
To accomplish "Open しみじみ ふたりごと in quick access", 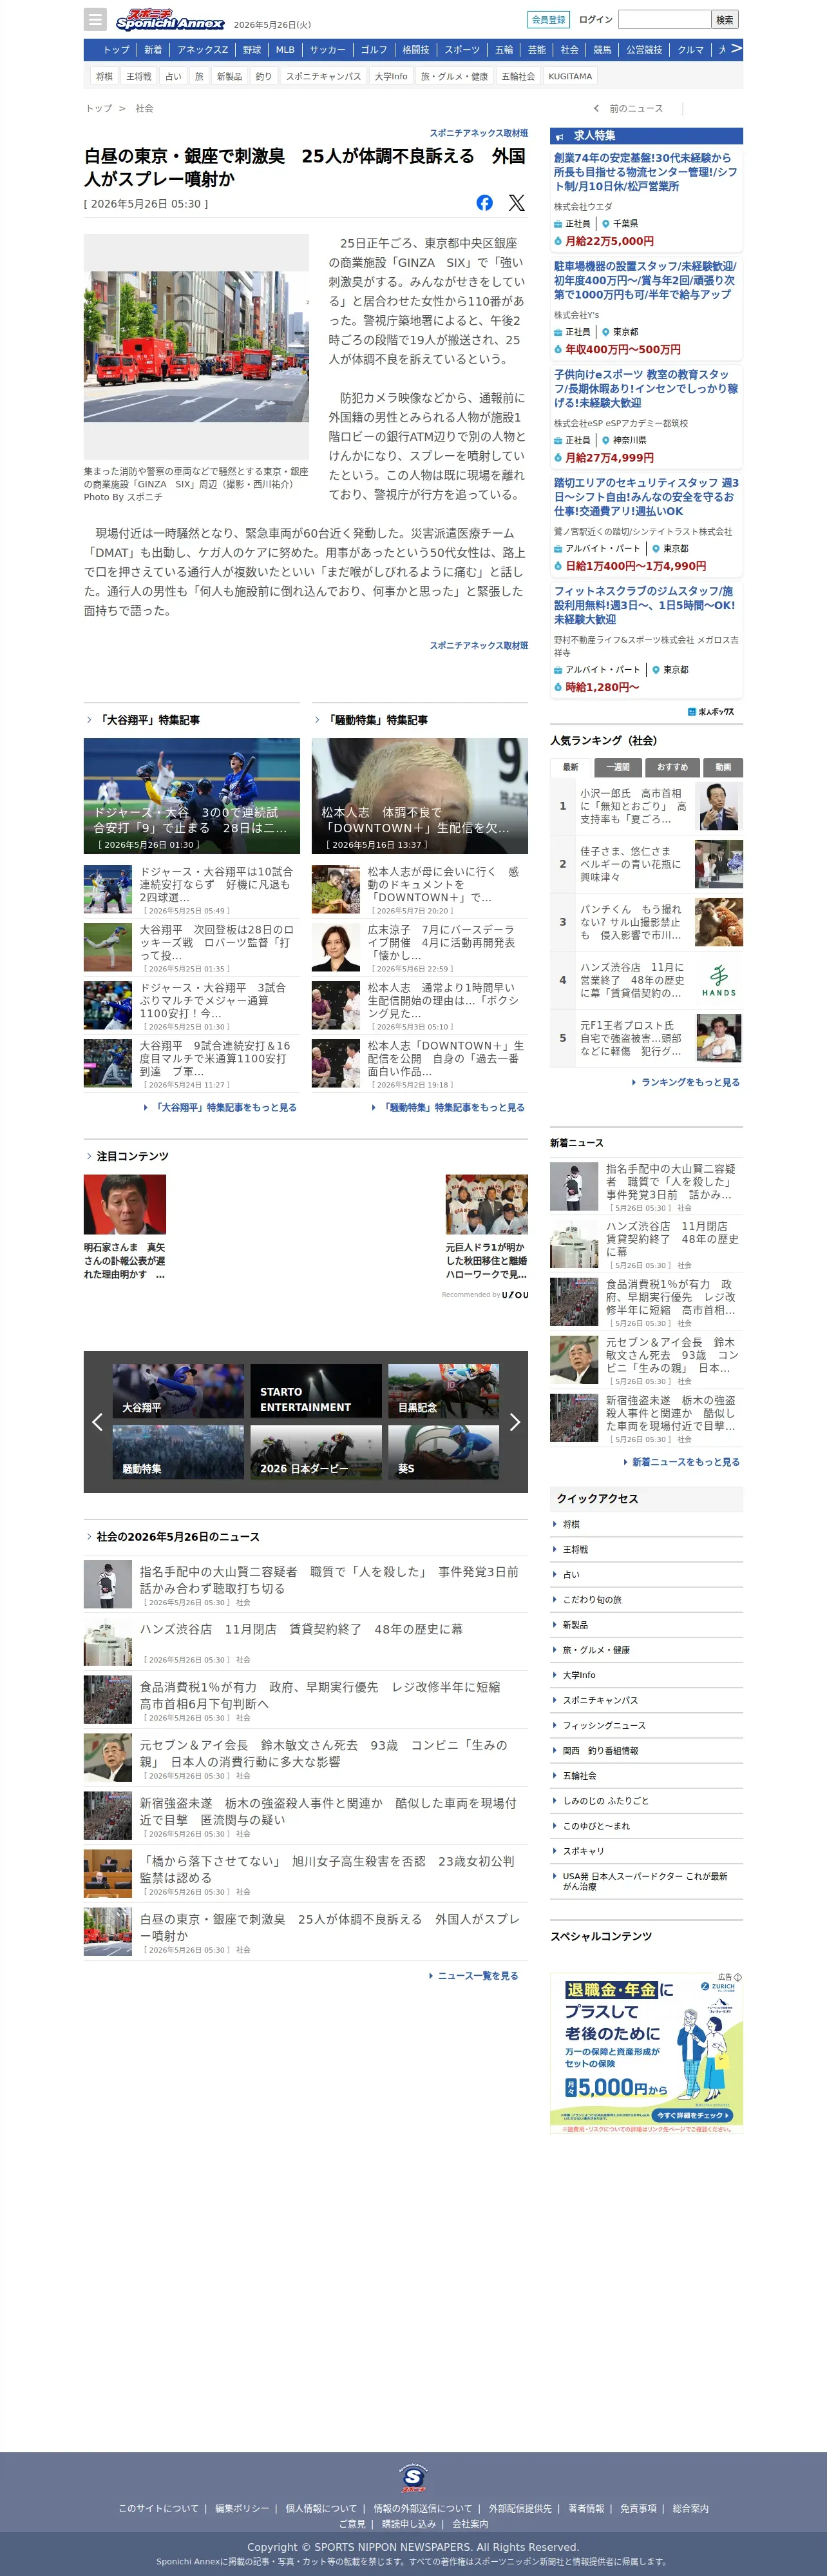I will (x=605, y=1800).
